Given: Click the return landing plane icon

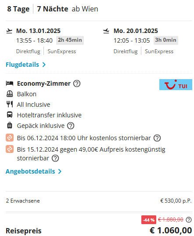Looking at the screenshot, I should (x=106, y=31).
